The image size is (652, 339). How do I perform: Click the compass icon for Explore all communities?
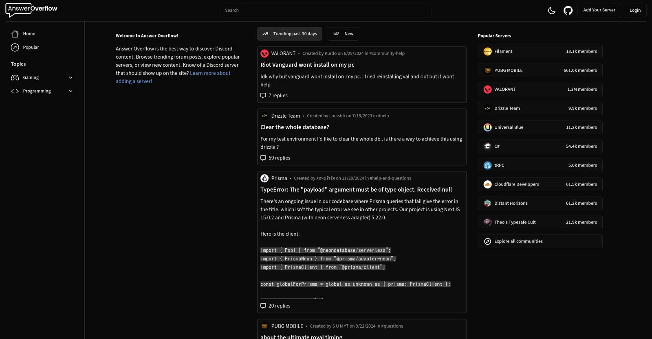487,242
